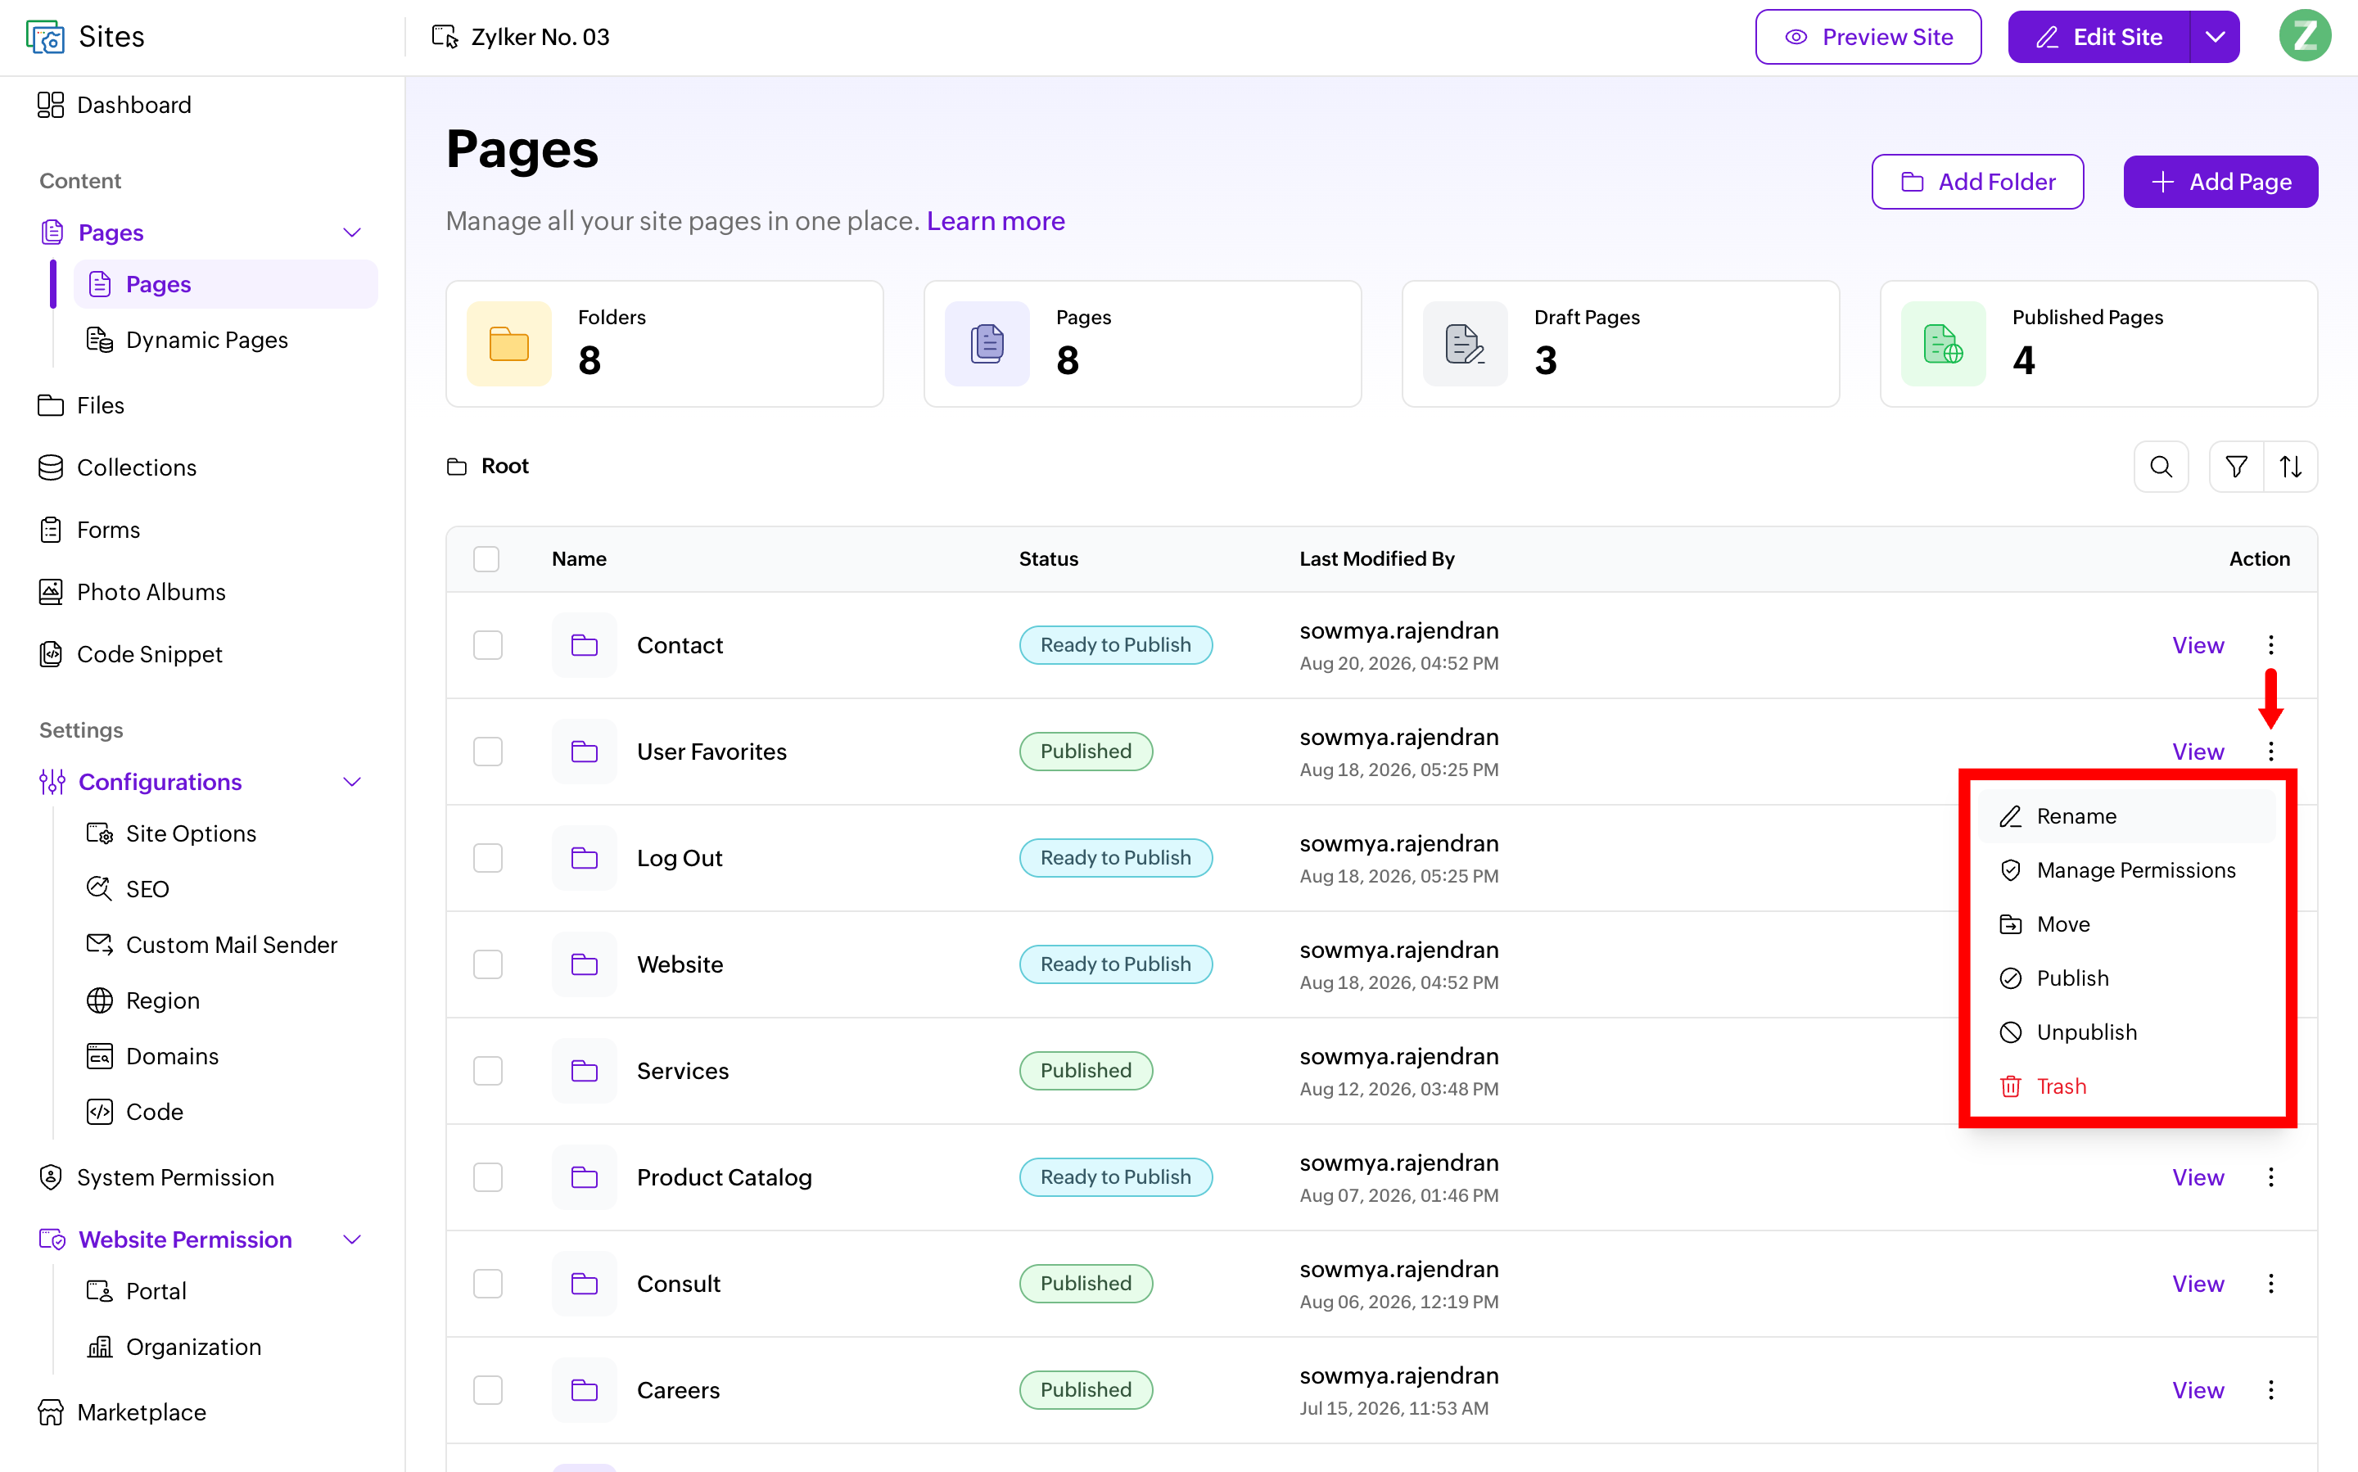Click the Services folder icon
This screenshot has height=1472, width=2358.
coord(584,1071)
